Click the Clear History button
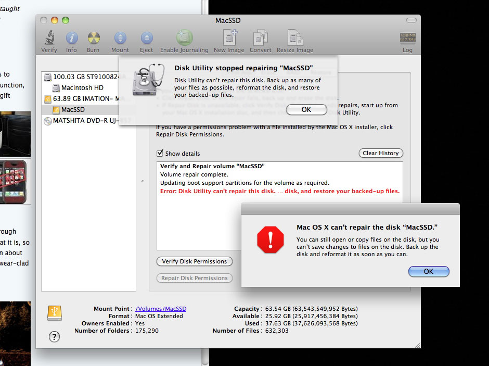The width and height of the screenshot is (489, 366). [x=381, y=153]
